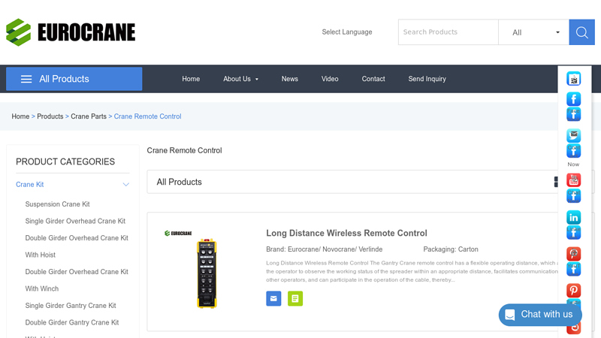Open Select Language chooser
The image size is (601, 338).
347,32
